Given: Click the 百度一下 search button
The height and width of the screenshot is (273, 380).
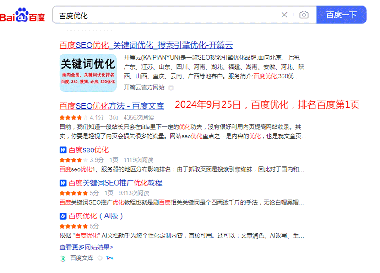Looking at the screenshot, I should tap(341, 15).
